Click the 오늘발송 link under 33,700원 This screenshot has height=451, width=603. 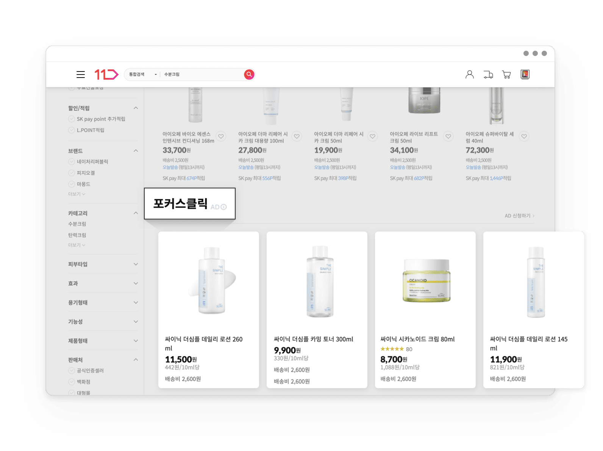170,167
